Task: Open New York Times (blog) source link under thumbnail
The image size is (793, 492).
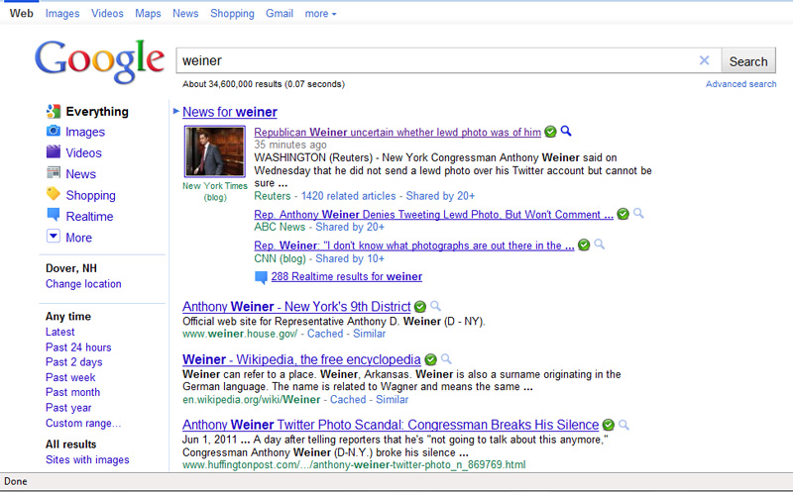Action: pyautogui.click(x=215, y=191)
